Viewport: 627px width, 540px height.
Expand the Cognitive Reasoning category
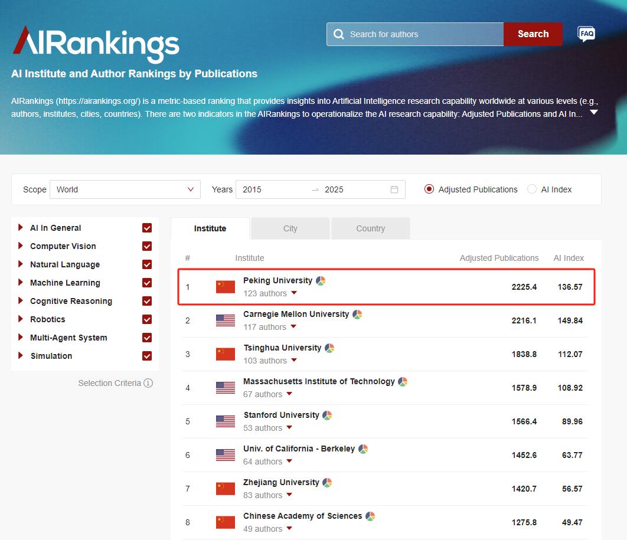21,300
